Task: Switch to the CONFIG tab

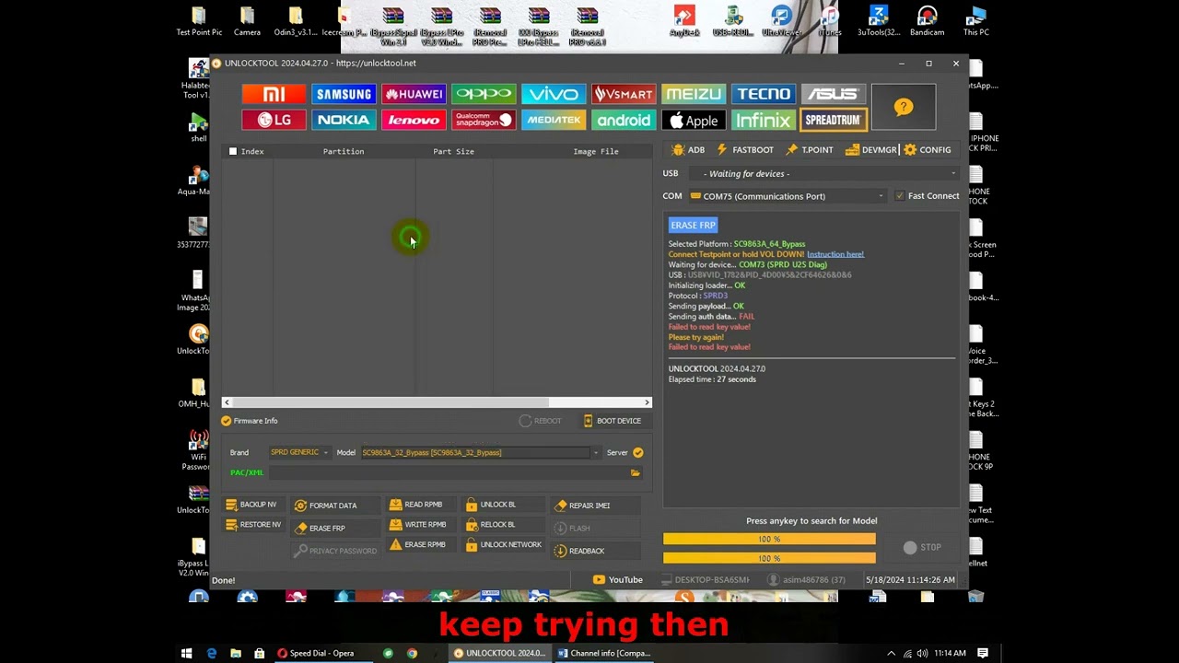Action: (928, 149)
